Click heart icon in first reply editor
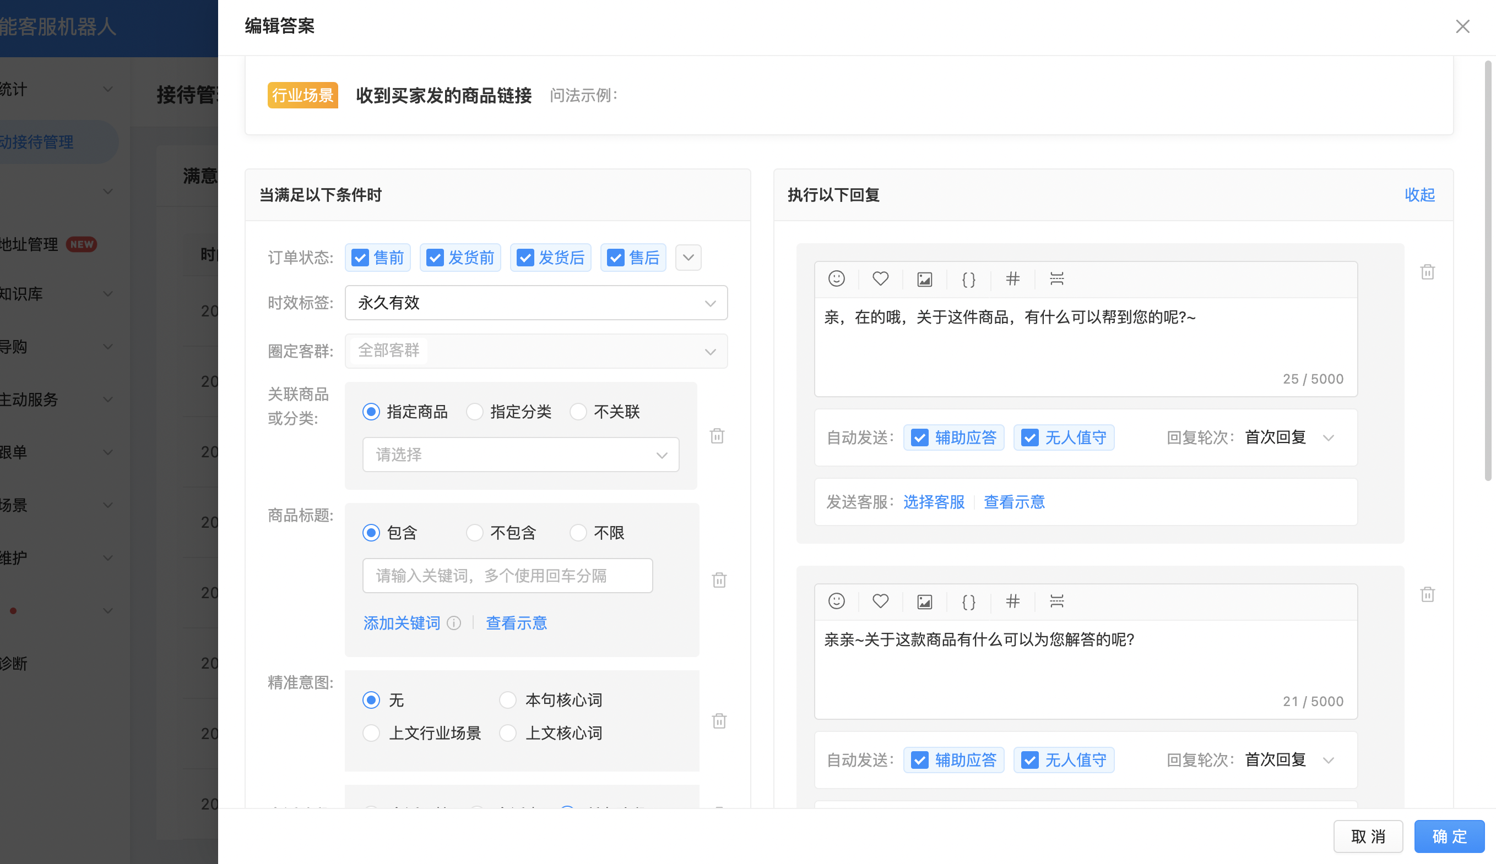This screenshot has width=1496, height=864. [x=880, y=278]
